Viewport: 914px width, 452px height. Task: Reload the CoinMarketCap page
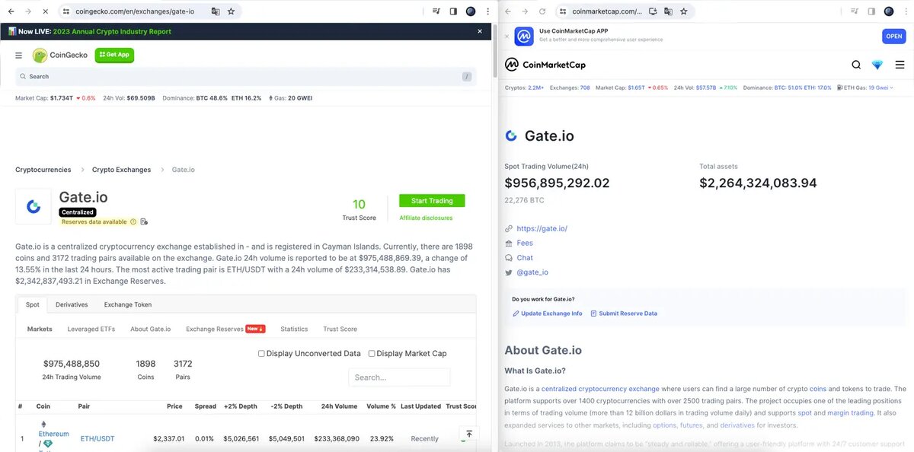(x=542, y=11)
